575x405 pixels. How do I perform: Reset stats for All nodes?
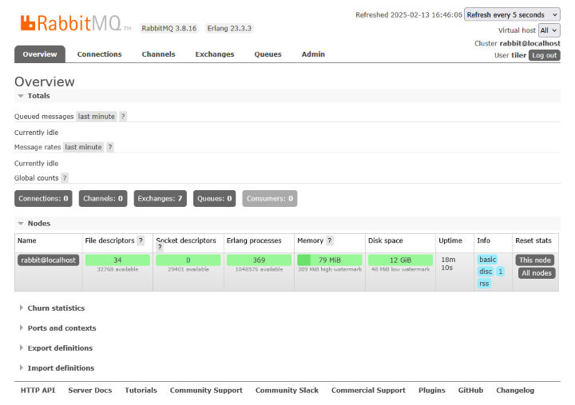click(537, 273)
